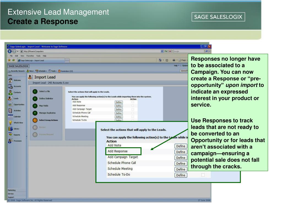Click the Import Lead page title icon
Image resolution: width=282 pixels, height=211 pixels.
coord(31,77)
